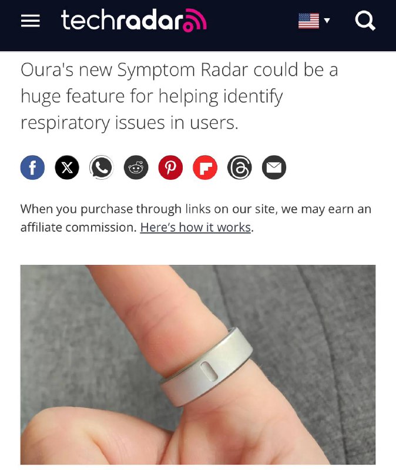Viewport: 396px width, 470px height.
Task: Click the Oura ring article image
Action: 198,364
